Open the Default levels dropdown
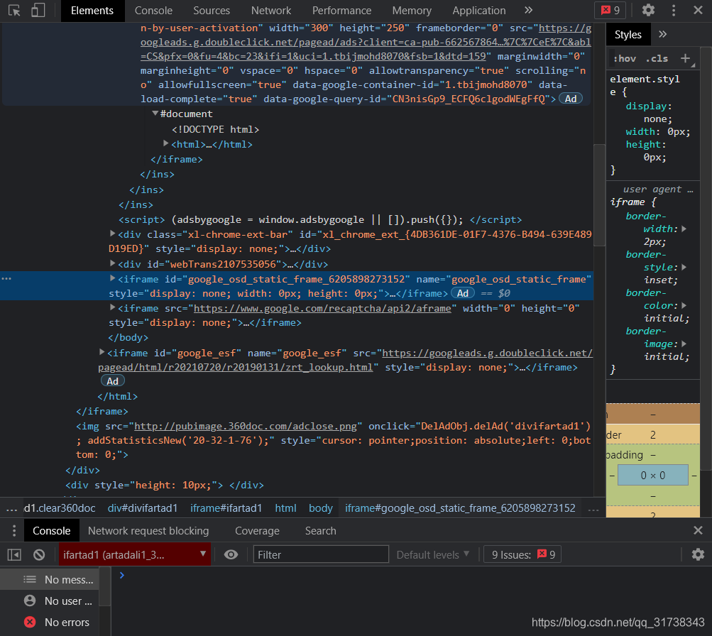The image size is (712, 636). (432, 555)
